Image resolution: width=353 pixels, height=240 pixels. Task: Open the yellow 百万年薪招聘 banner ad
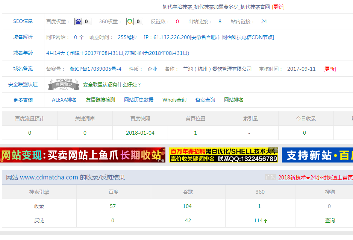tap(224, 155)
